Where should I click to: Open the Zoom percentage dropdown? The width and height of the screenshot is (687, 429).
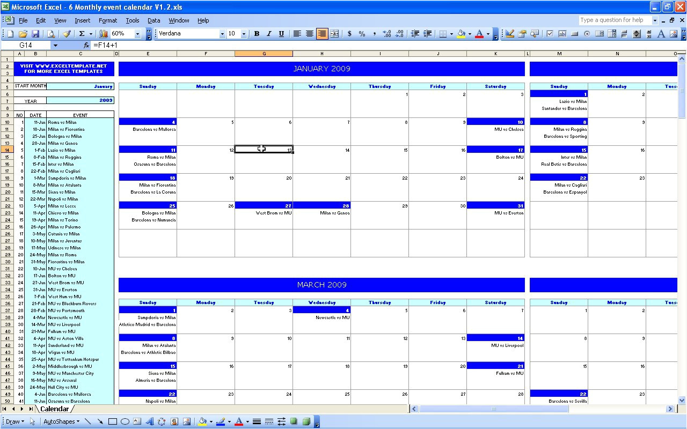tap(137, 34)
